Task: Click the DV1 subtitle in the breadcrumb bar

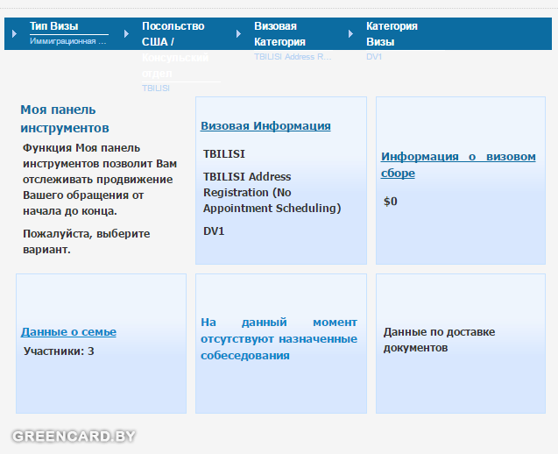Action: pyautogui.click(x=374, y=56)
